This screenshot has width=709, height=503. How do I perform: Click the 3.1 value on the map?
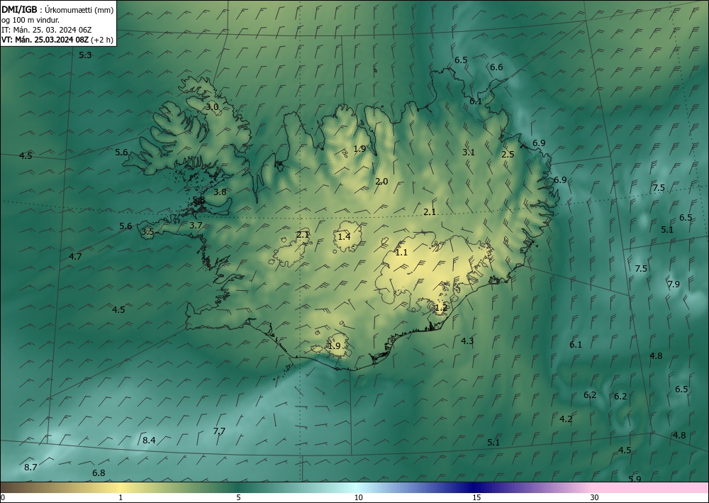[x=469, y=152]
